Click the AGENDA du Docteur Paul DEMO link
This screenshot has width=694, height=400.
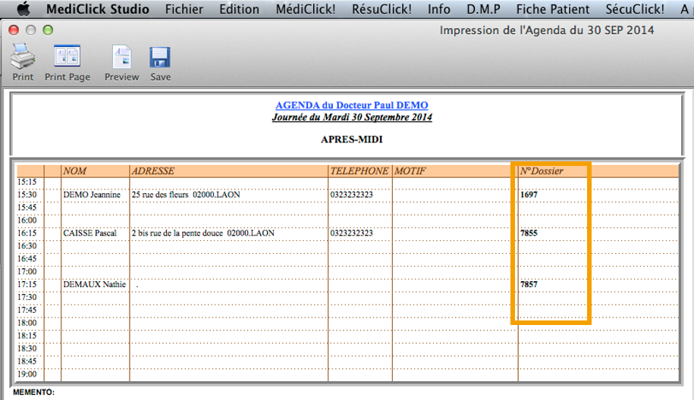[351, 105]
